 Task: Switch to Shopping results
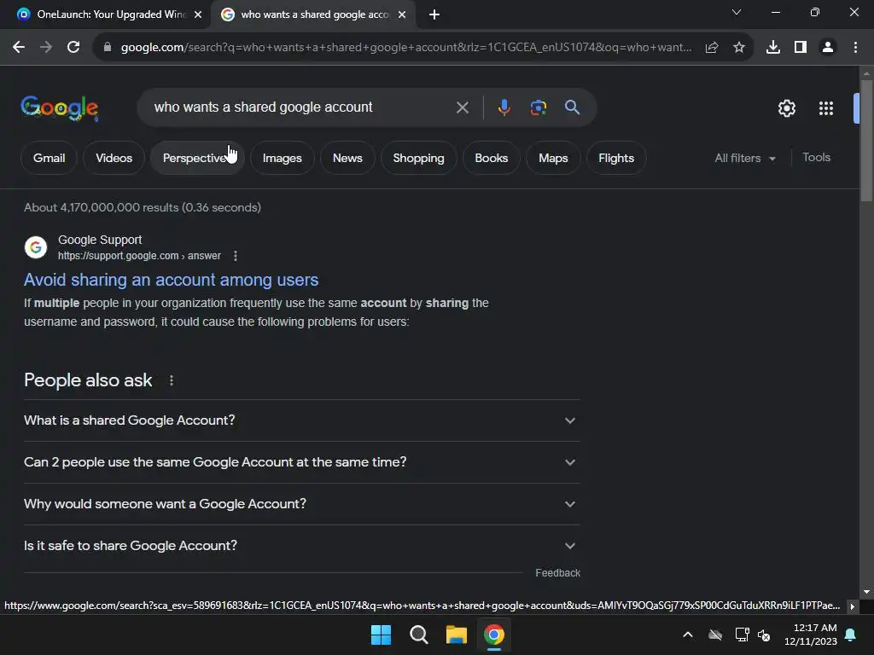(x=418, y=158)
